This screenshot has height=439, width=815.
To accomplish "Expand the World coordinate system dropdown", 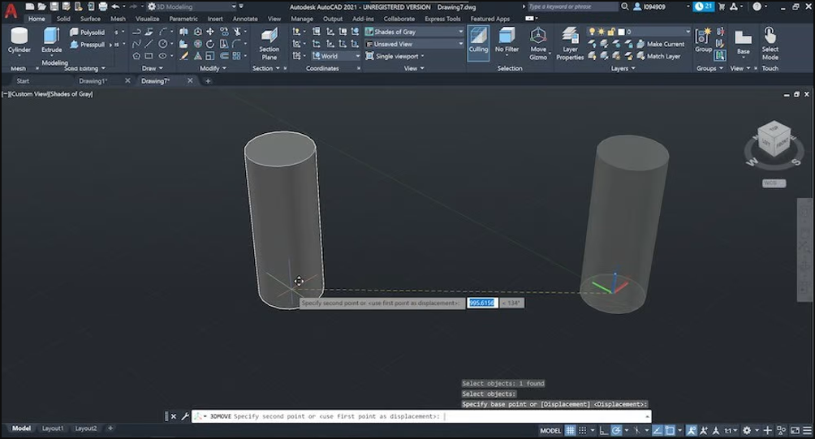I will 336,56.
